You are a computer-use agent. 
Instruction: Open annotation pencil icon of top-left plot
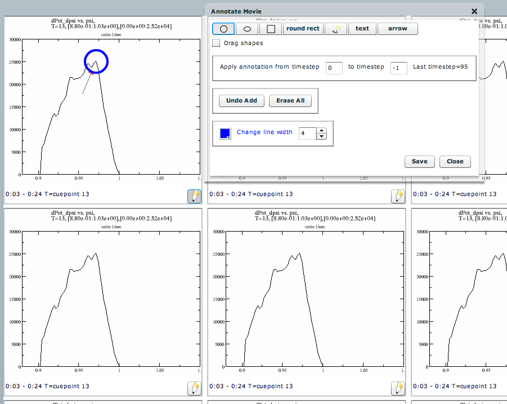pyautogui.click(x=195, y=196)
